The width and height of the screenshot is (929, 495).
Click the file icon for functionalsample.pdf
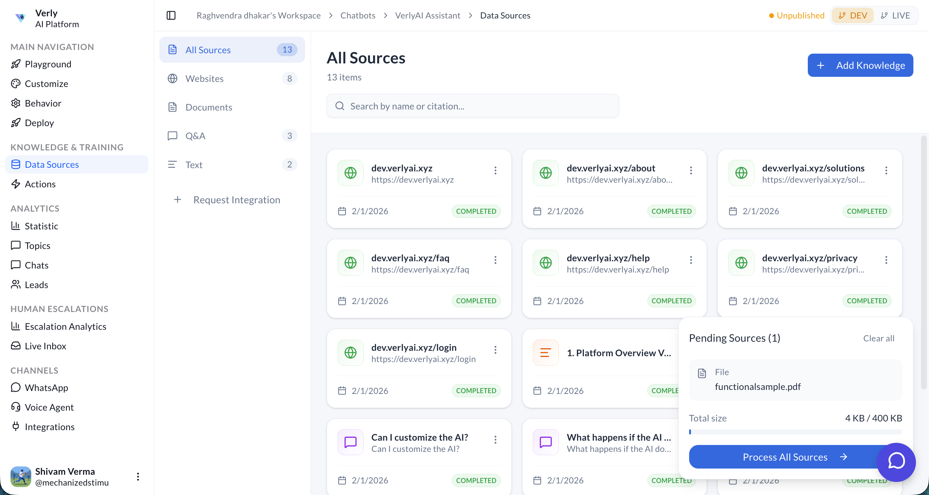point(702,373)
